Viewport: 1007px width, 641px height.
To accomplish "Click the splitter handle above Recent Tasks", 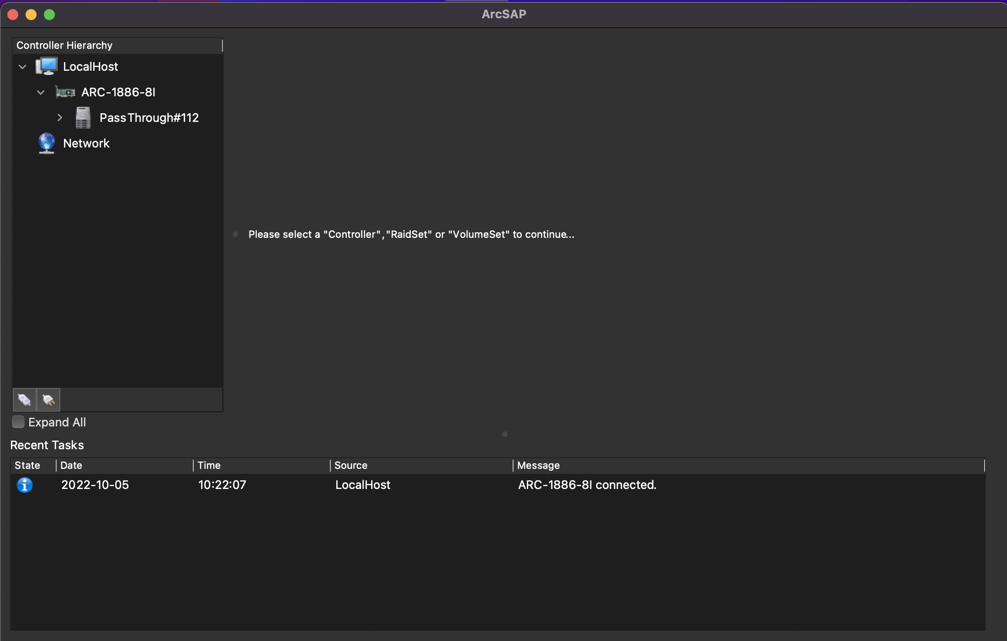I will (x=504, y=434).
